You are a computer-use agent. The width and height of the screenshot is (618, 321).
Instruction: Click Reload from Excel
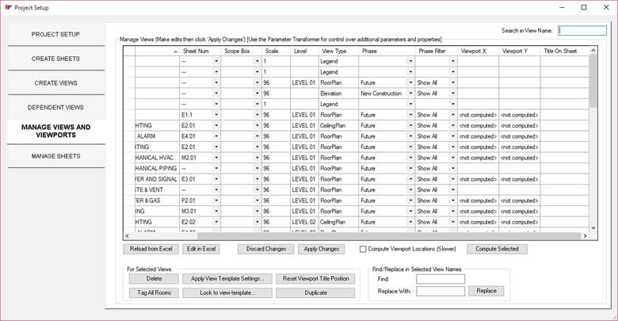[x=152, y=249]
